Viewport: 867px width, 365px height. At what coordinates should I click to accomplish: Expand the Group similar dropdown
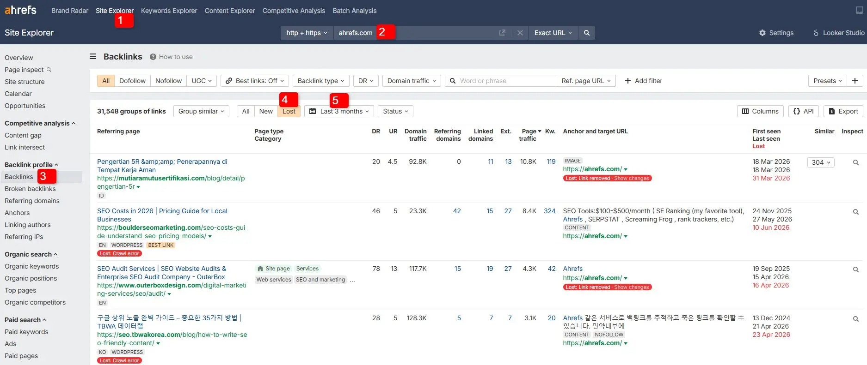pos(201,111)
